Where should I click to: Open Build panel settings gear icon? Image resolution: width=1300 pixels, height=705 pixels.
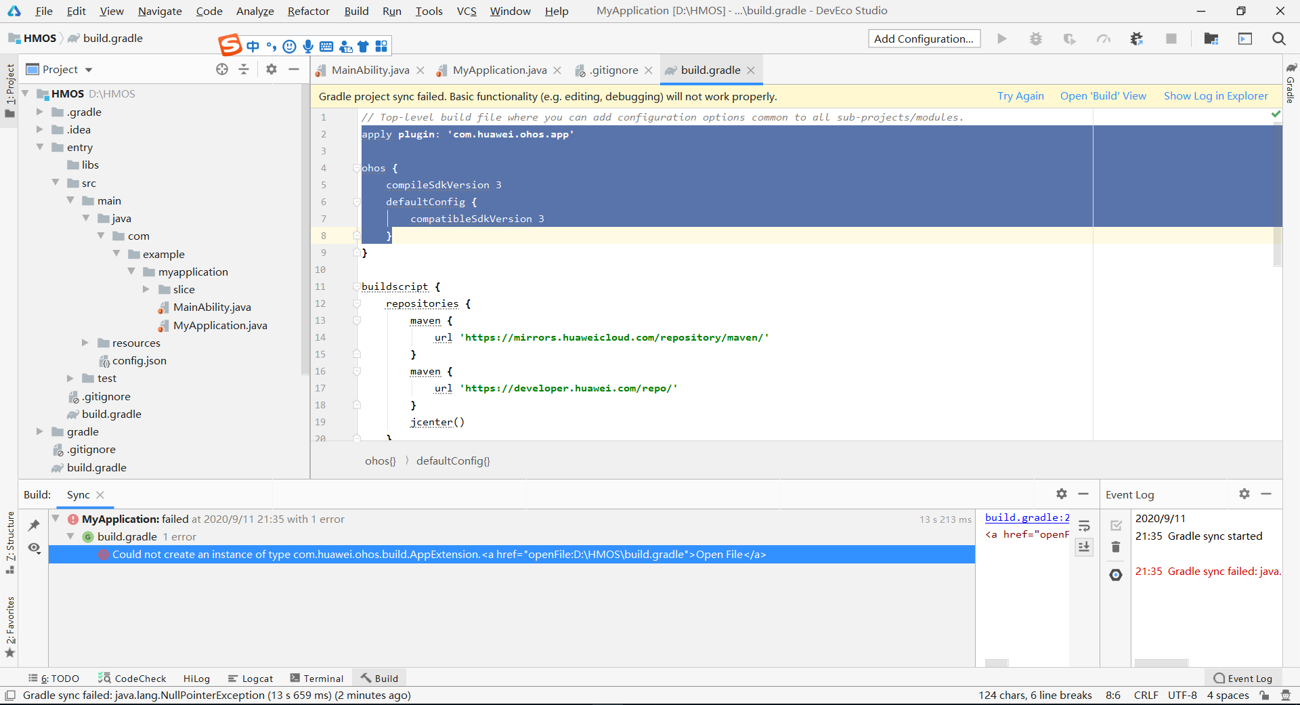[1062, 494]
